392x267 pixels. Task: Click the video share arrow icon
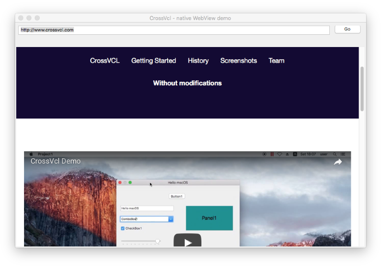(x=338, y=162)
